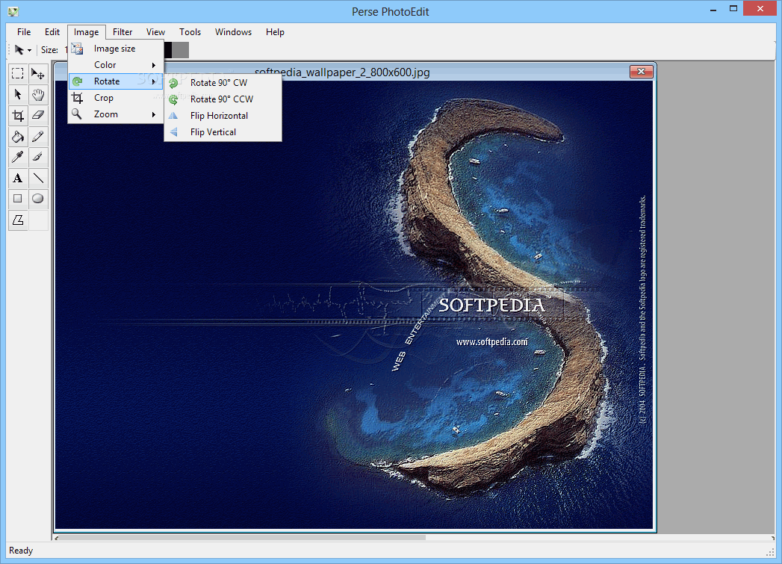
Task: Select the Eraser tool
Action: 38,116
